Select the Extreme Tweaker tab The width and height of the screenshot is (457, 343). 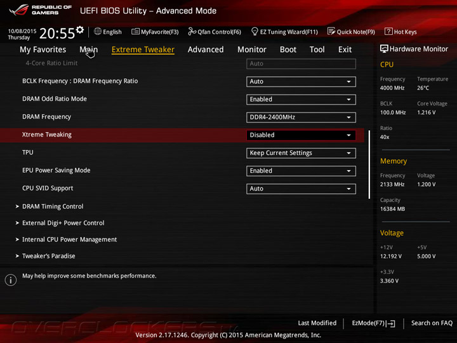click(143, 50)
